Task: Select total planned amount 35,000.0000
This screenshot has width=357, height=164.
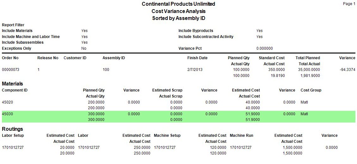Action: 309,70
